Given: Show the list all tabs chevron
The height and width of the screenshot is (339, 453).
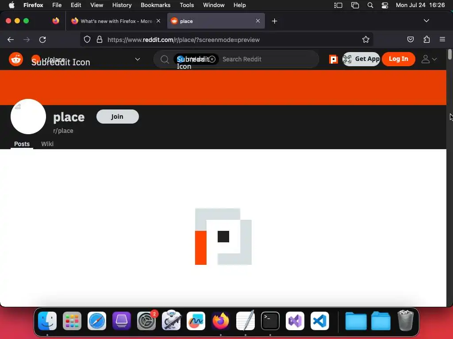Looking at the screenshot, I should point(426,21).
